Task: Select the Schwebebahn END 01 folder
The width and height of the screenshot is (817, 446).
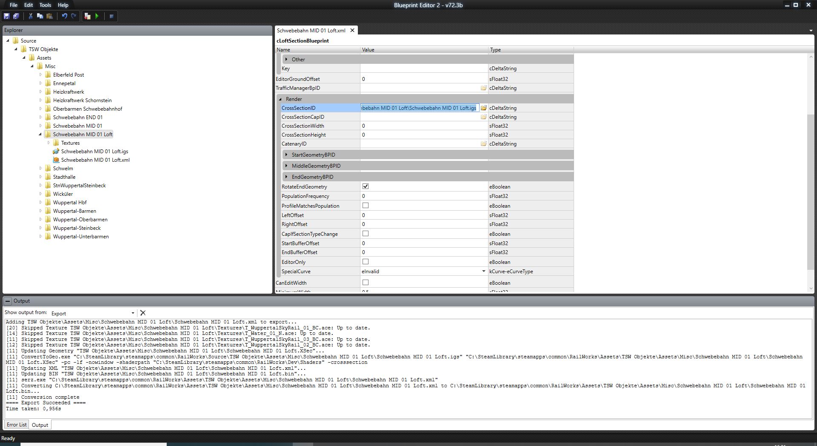Action: 77,117
